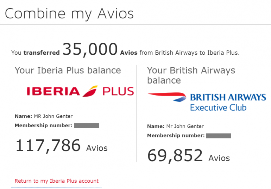Screen dimensions: 271x189
Task: Click the 35,000 transferred Avios amount
Action: 90,50
